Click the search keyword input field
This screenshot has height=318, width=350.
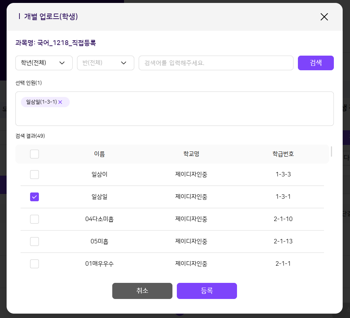point(216,63)
